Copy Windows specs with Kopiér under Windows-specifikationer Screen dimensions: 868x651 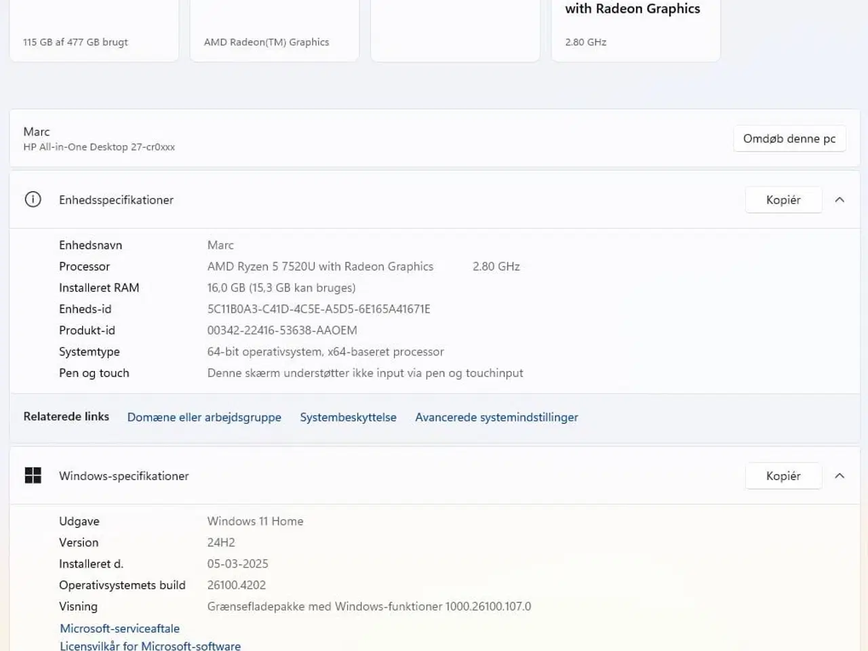point(783,475)
